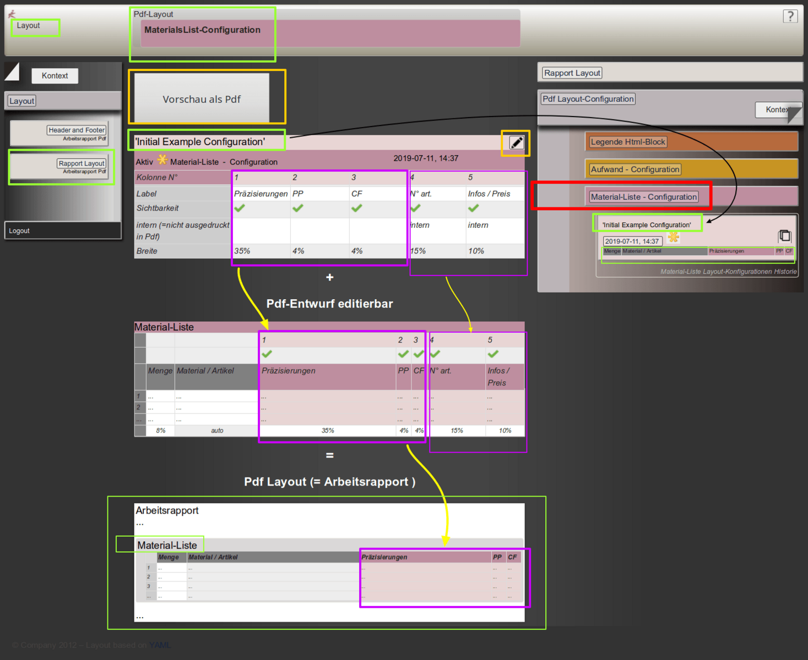The width and height of the screenshot is (808, 660).
Task: Click the pencil edit icon for the configuration
Action: (x=516, y=143)
